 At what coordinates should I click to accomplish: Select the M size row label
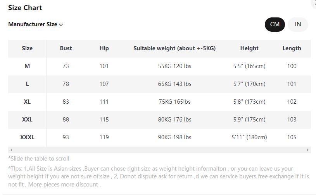point(27,66)
